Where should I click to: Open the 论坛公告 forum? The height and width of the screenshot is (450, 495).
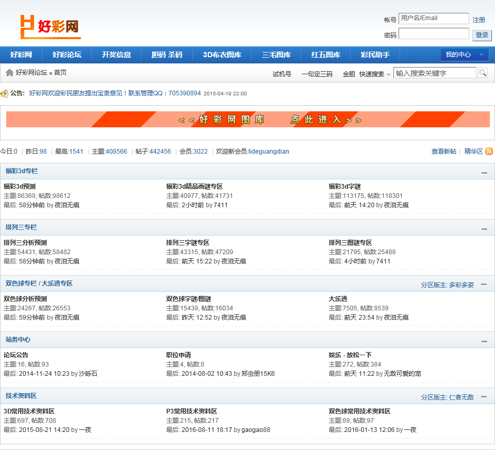click(x=16, y=355)
